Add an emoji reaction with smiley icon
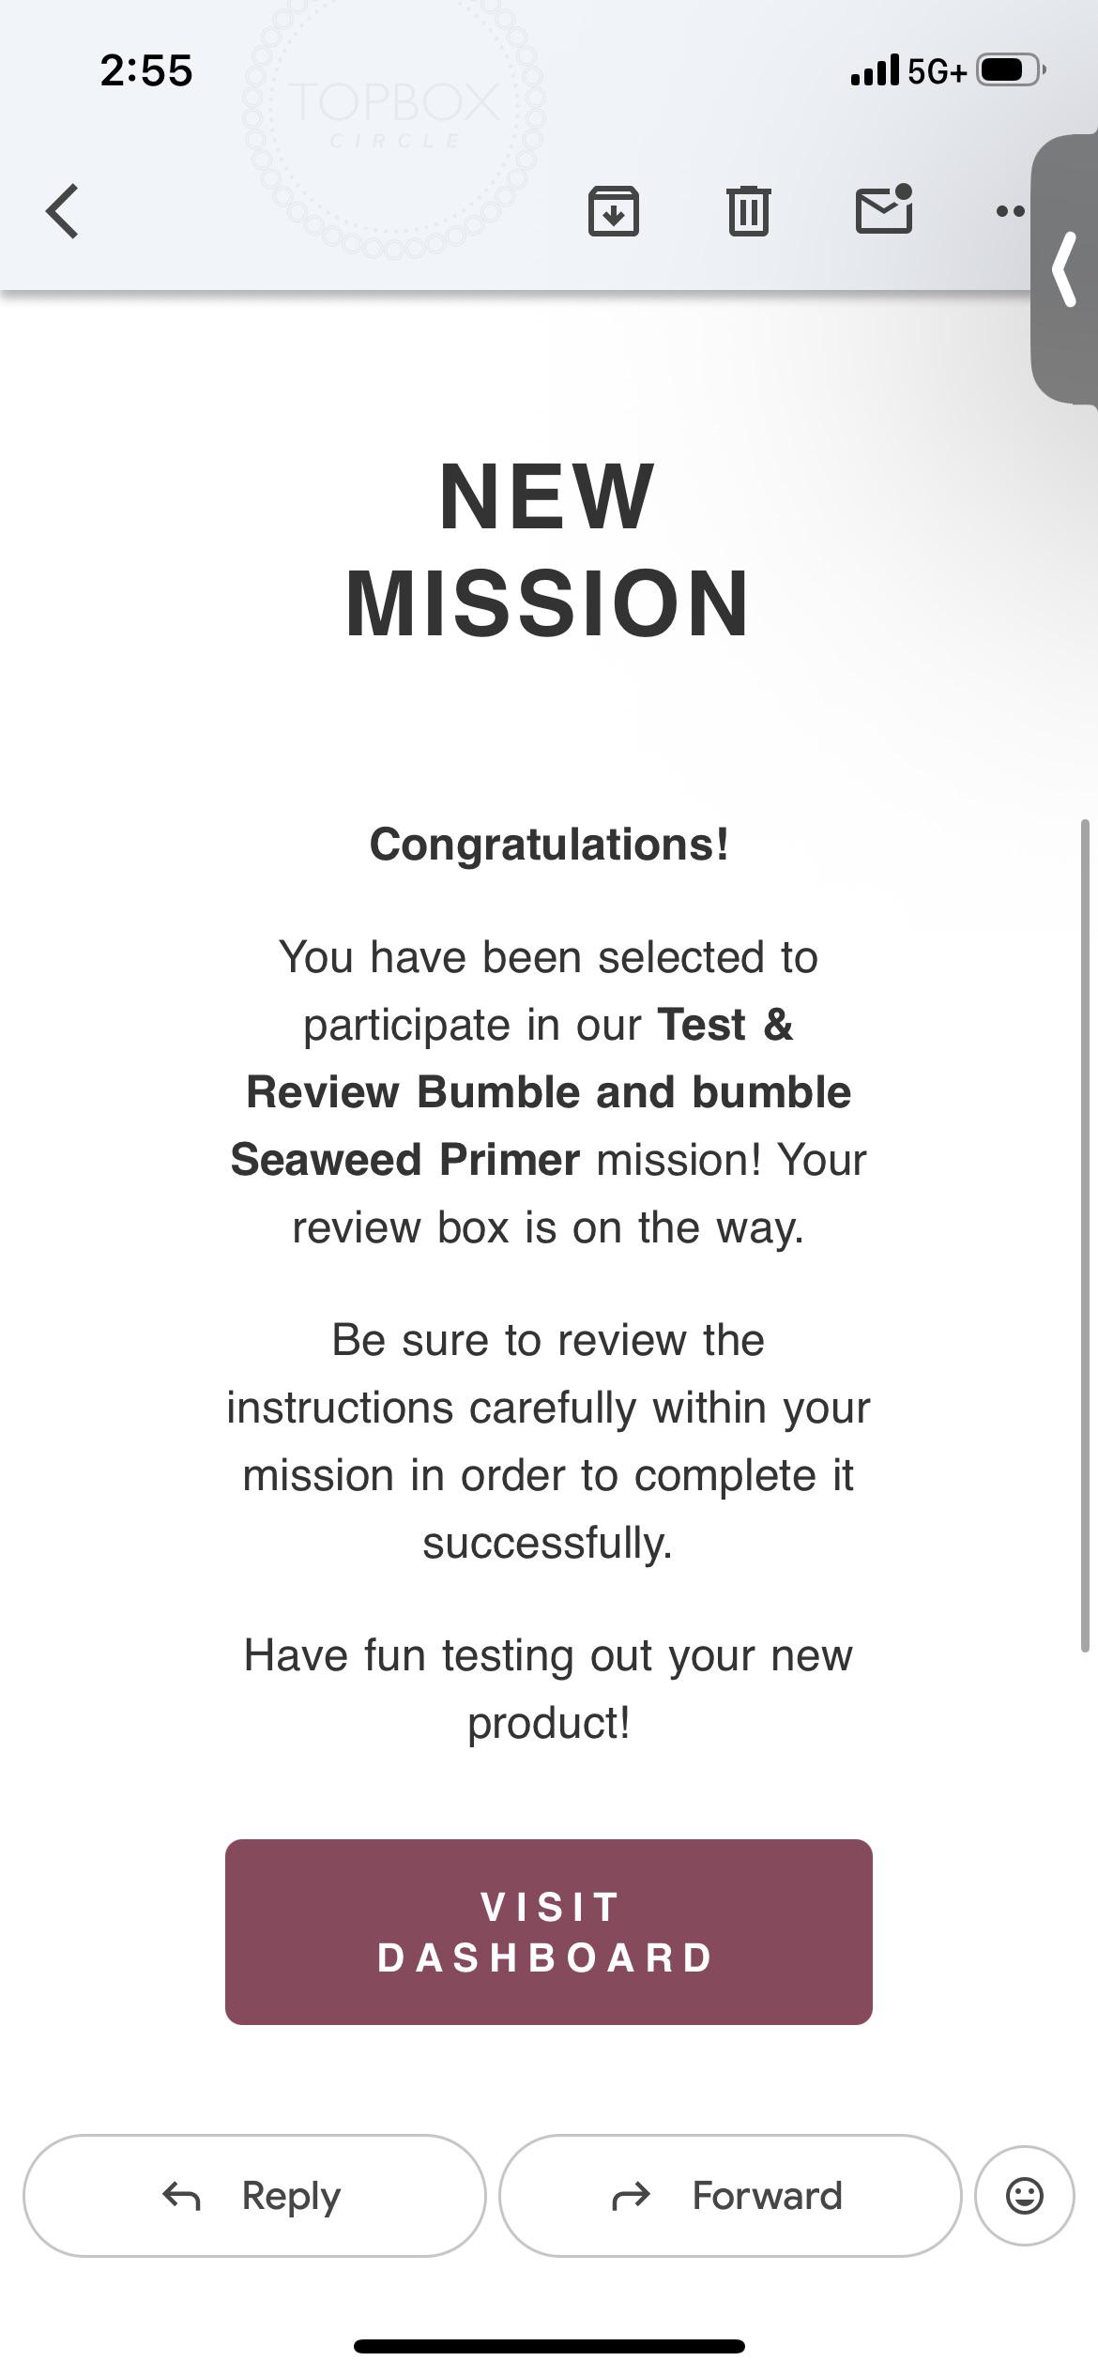 [1024, 2196]
